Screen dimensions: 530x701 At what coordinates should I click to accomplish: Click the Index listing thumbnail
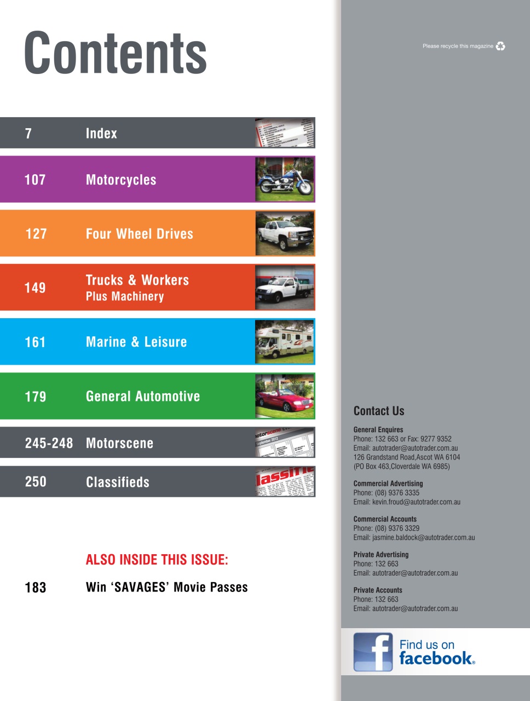(285, 133)
